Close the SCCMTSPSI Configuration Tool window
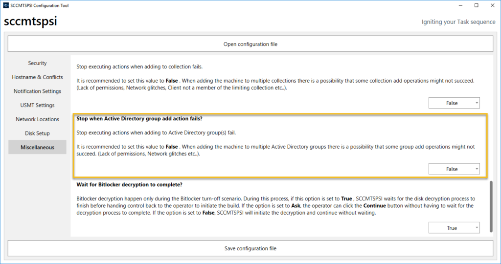501x264 pixels. tap(492, 5)
